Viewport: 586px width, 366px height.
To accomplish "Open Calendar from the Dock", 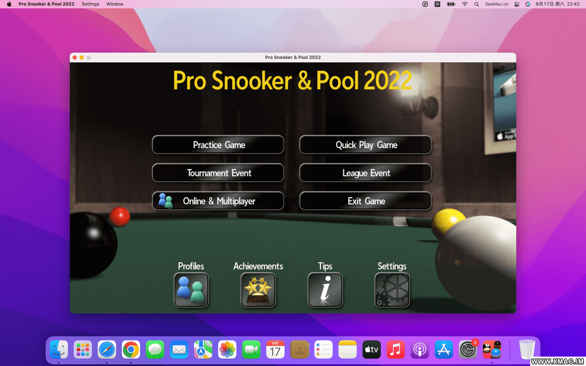I will 275,350.
